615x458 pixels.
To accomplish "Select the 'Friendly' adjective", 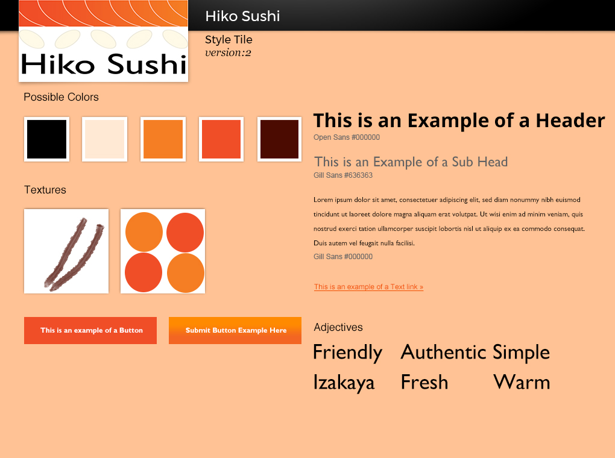I will click(347, 353).
